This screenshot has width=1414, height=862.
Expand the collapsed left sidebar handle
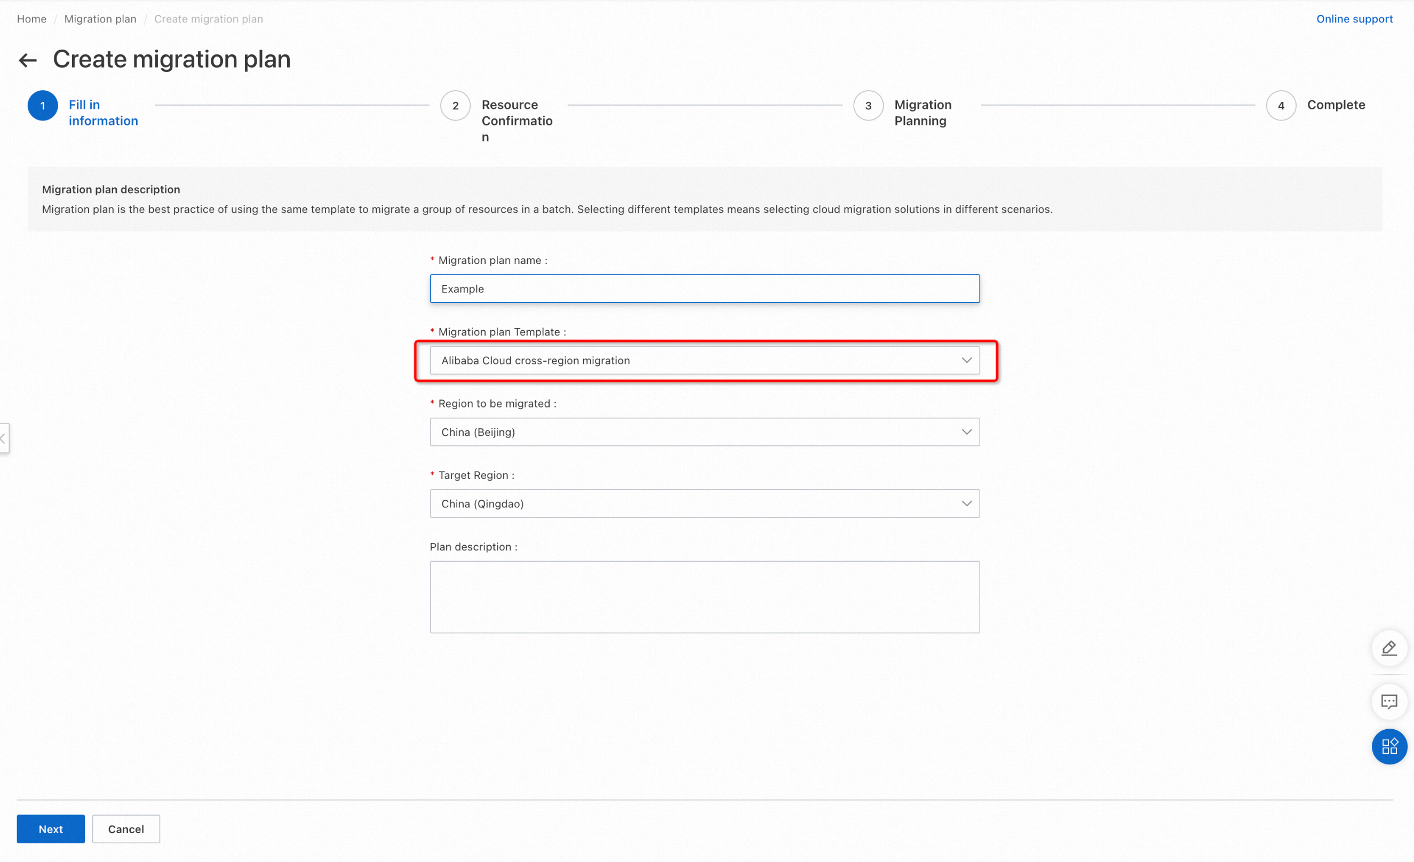click(4, 438)
